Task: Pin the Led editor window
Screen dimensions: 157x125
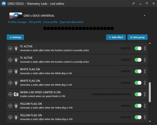Action: click(133, 4)
